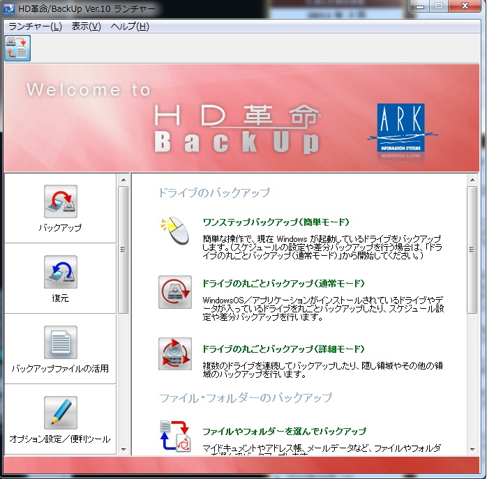Open the バックアップファイルの活用 document icon
Viewport: 487px width, 479px height.
pos(61,342)
